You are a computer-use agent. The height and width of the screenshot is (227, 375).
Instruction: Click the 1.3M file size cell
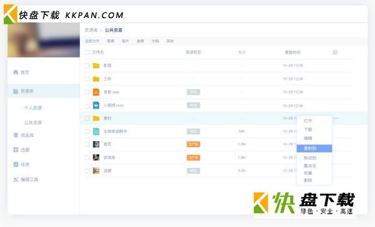point(242,144)
